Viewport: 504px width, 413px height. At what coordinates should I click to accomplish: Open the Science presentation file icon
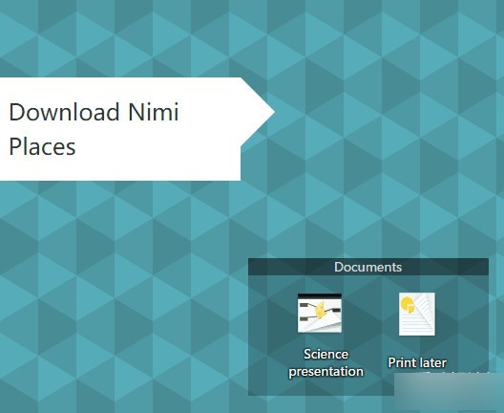(320, 313)
